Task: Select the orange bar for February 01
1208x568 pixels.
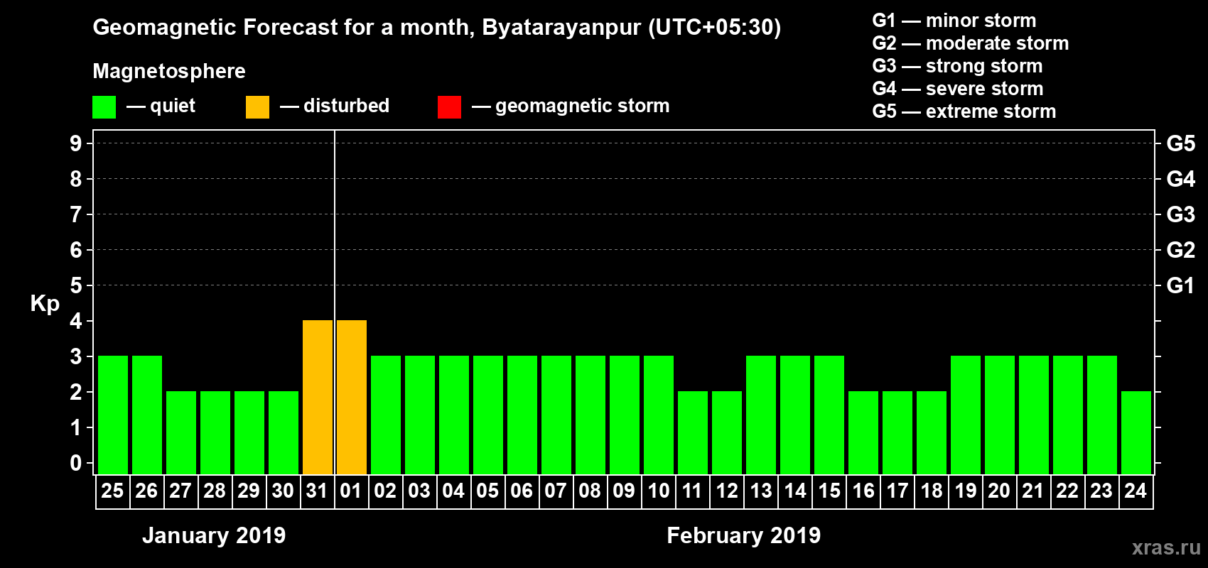Action: click(x=352, y=397)
